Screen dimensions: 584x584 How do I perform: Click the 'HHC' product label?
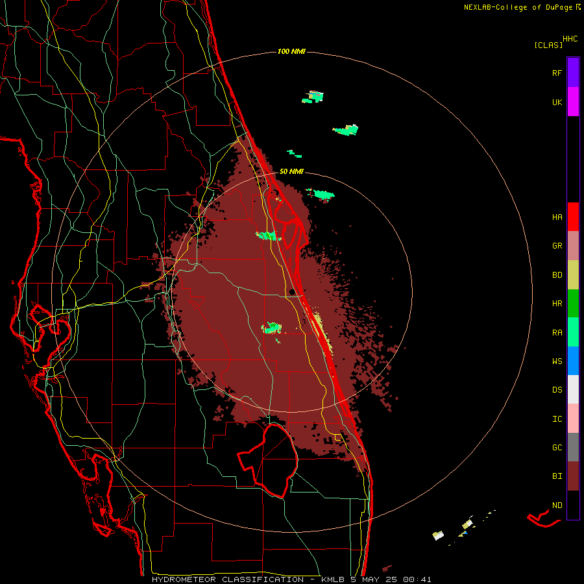[570, 39]
